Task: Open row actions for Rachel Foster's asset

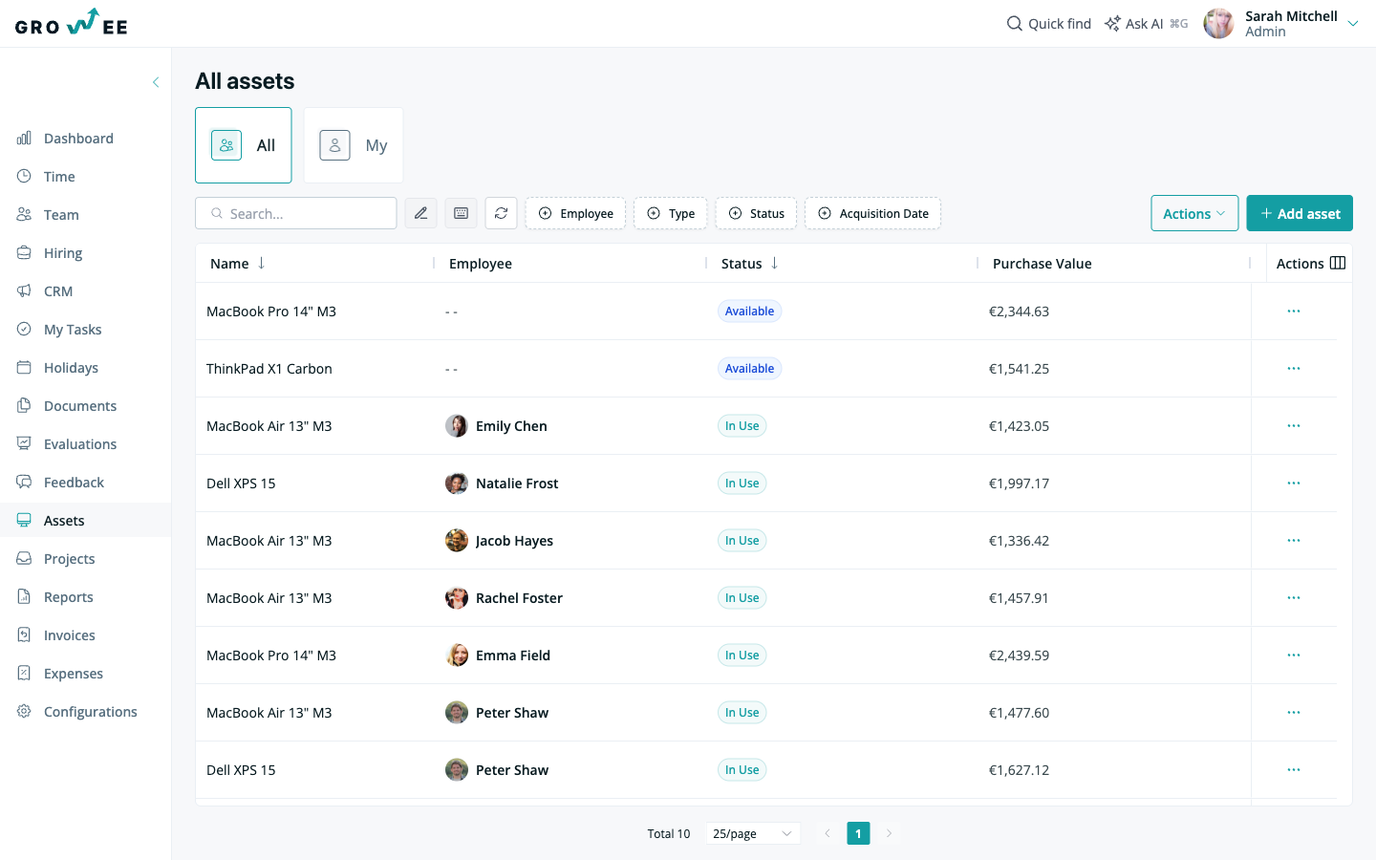Action: point(1294,597)
